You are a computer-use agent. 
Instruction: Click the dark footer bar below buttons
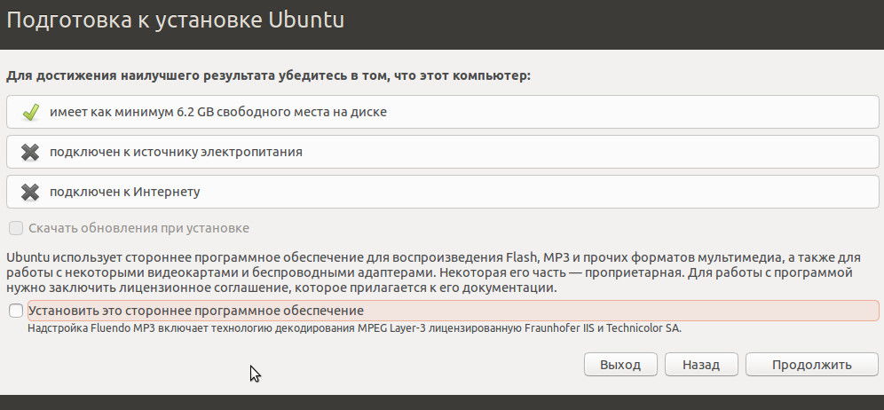(x=442, y=402)
